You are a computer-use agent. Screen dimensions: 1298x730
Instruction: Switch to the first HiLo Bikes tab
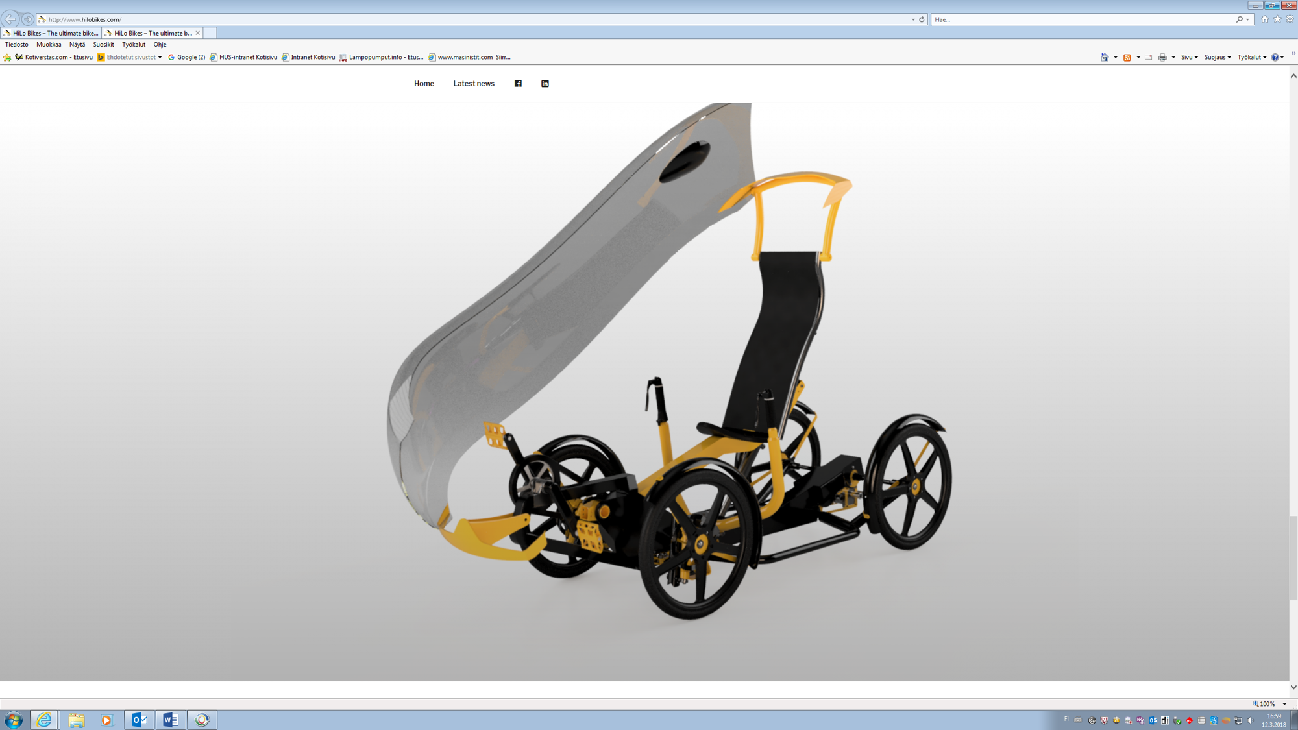coord(52,33)
